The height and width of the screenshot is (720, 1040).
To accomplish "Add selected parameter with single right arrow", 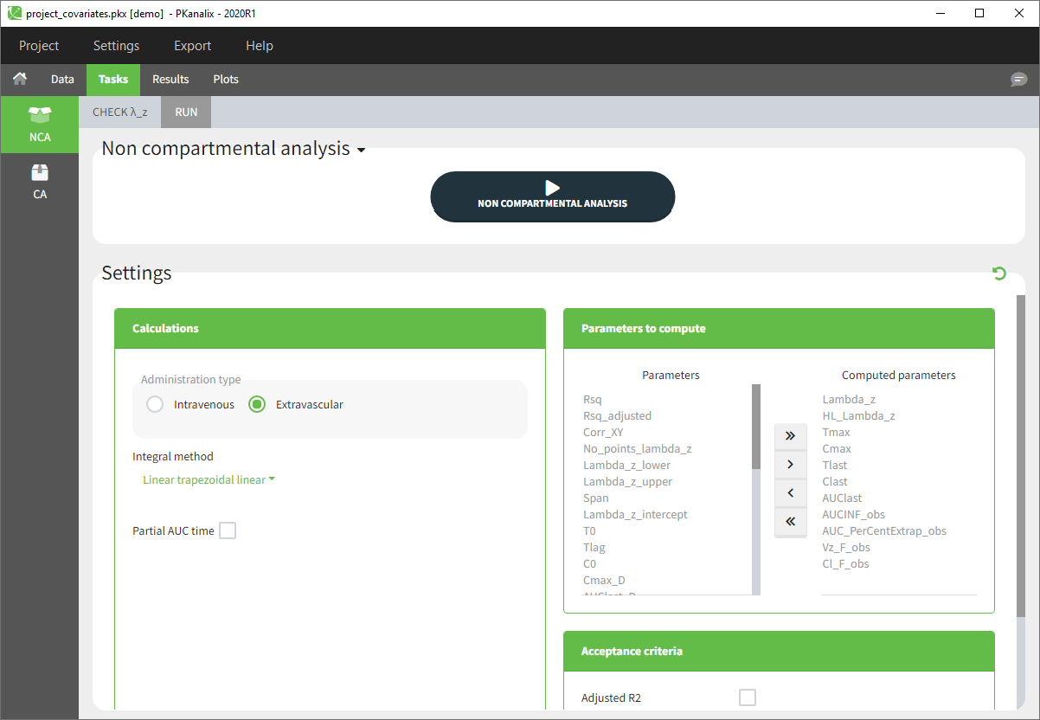I will click(x=789, y=465).
